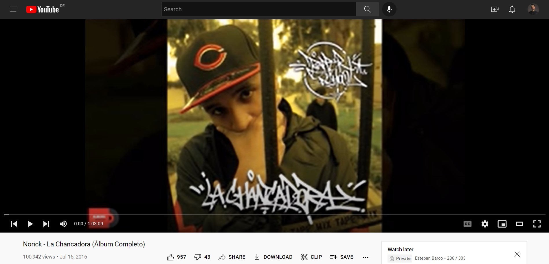Click the SAVE button

[x=342, y=257]
